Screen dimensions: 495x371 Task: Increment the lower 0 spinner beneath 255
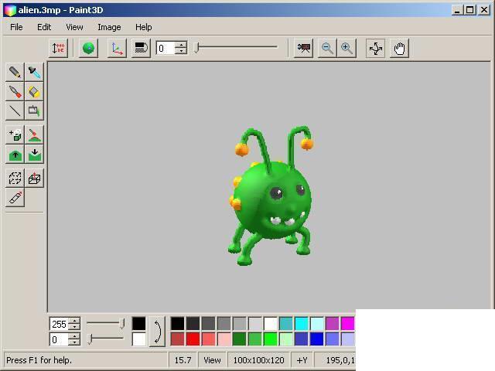(74, 336)
